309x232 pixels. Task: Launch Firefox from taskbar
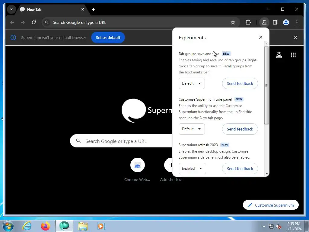[46, 226]
